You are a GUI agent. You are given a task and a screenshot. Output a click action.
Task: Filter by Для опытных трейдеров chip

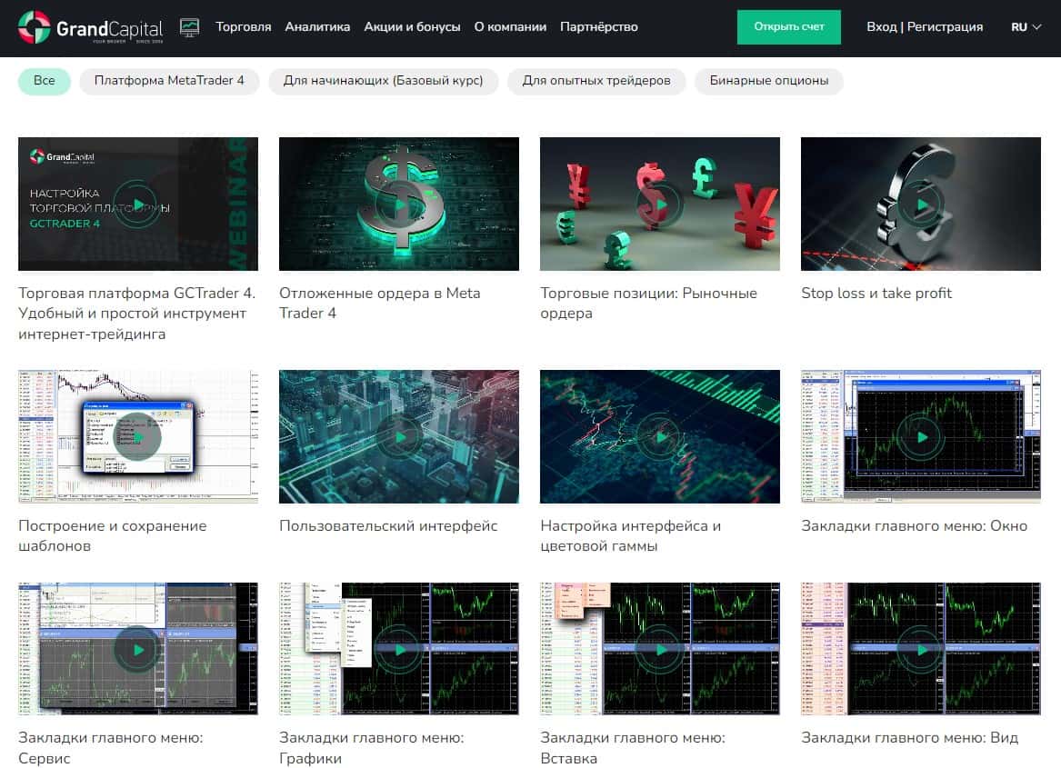[x=596, y=81]
